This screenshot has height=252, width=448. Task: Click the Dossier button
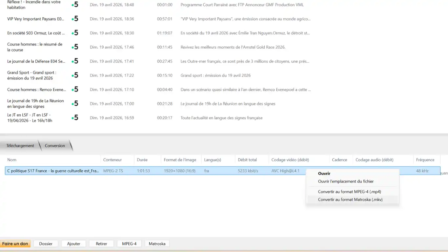pos(46,244)
